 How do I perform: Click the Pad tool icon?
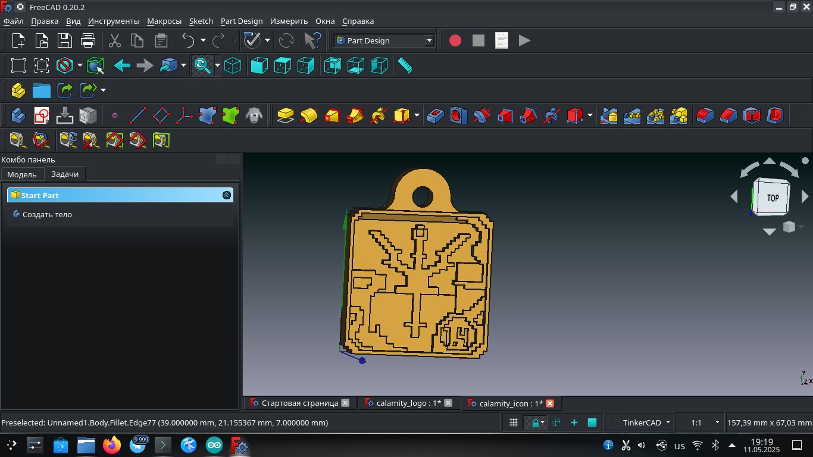(x=286, y=115)
